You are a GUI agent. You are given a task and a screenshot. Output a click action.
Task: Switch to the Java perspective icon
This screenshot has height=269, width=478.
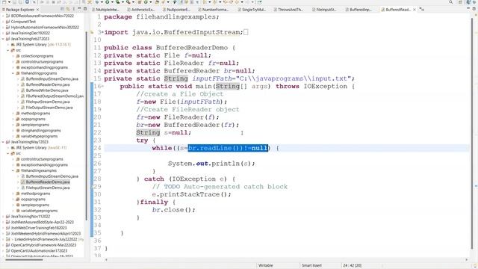tap(469, 2)
